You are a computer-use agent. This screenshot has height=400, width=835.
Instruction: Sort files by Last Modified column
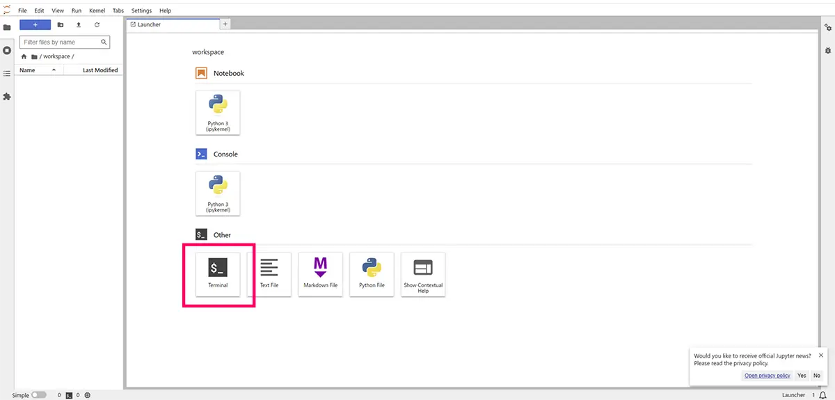coord(100,70)
